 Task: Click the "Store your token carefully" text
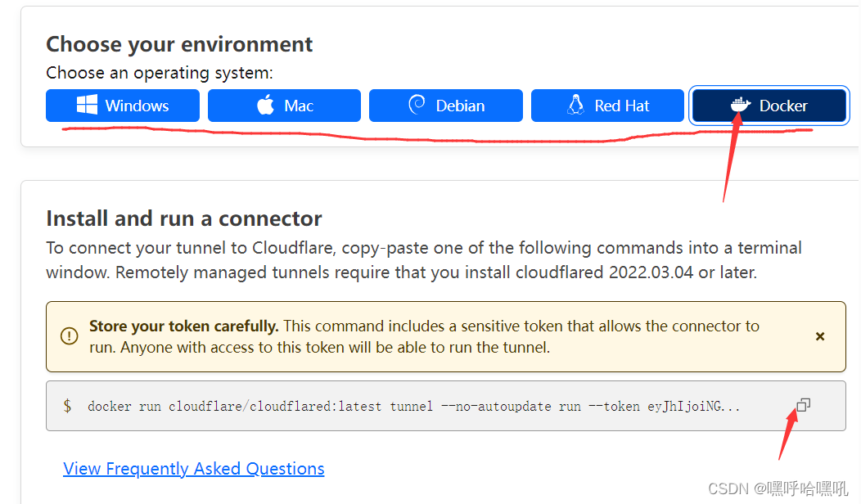[x=184, y=326]
